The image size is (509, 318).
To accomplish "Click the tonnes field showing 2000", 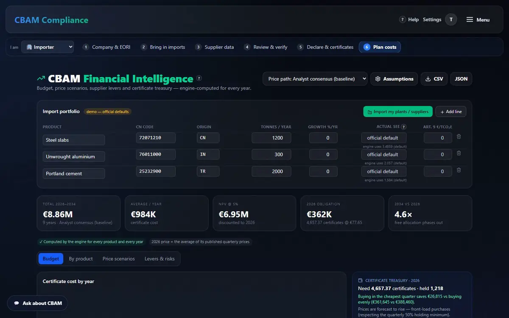I will pyautogui.click(x=271, y=171).
